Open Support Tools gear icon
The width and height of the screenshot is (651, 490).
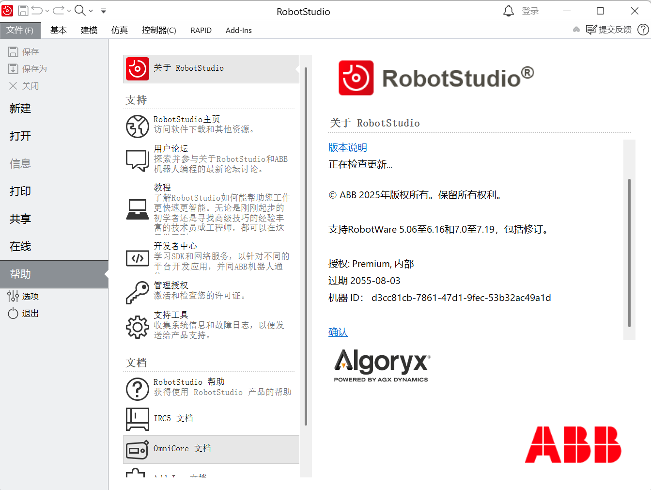(137, 327)
